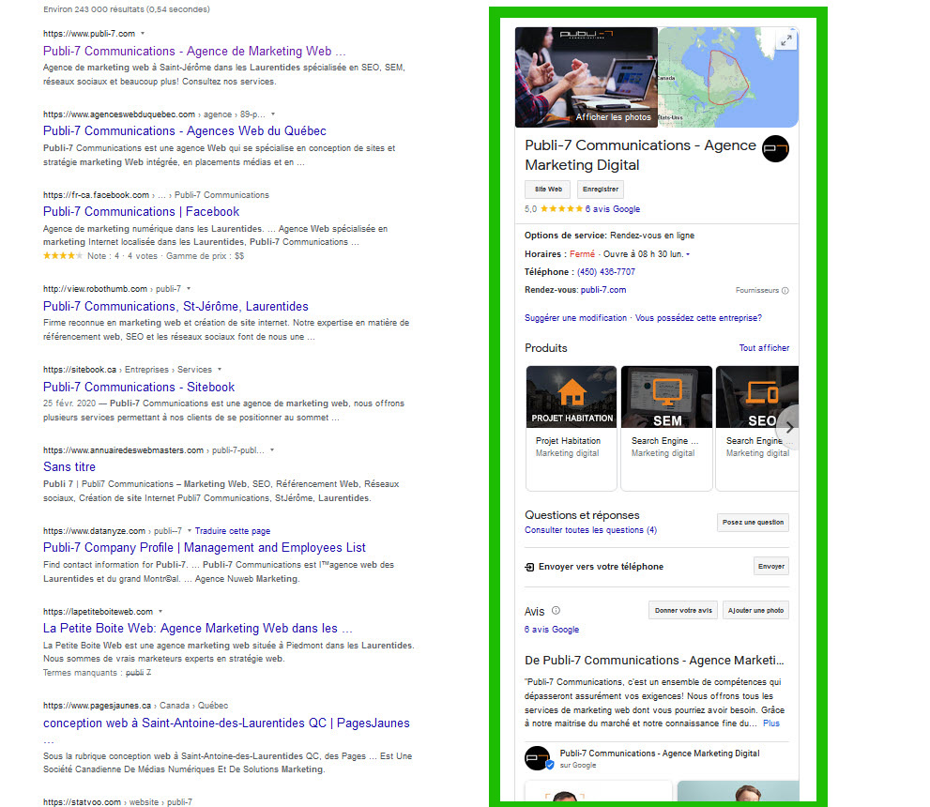Open Publi-7 Company Profile result

[204, 548]
